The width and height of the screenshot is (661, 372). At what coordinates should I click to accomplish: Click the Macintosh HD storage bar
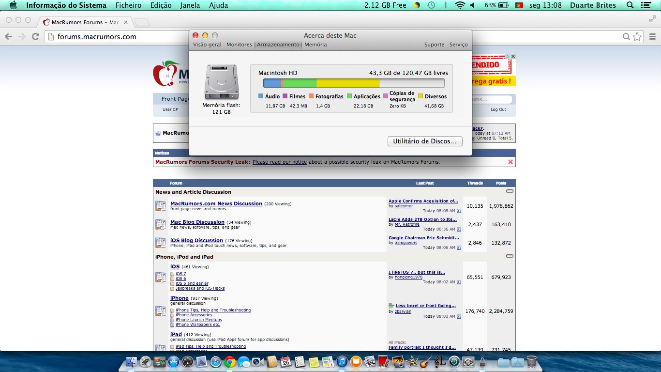point(354,83)
